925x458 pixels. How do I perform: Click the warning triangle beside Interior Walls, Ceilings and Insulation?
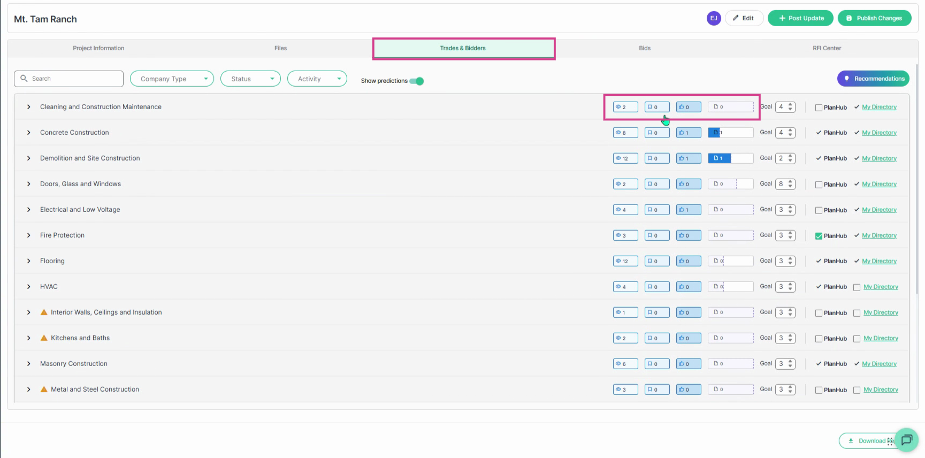pyautogui.click(x=44, y=312)
